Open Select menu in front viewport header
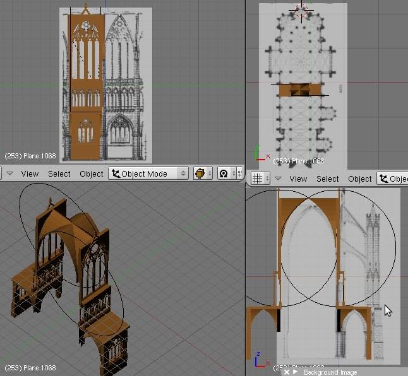The image size is (408, 376). coord(59,173)
